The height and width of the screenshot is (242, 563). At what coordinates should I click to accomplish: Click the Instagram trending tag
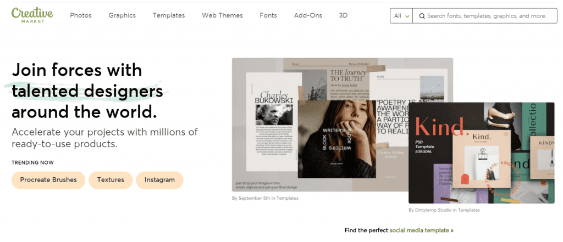click(159, 180)
